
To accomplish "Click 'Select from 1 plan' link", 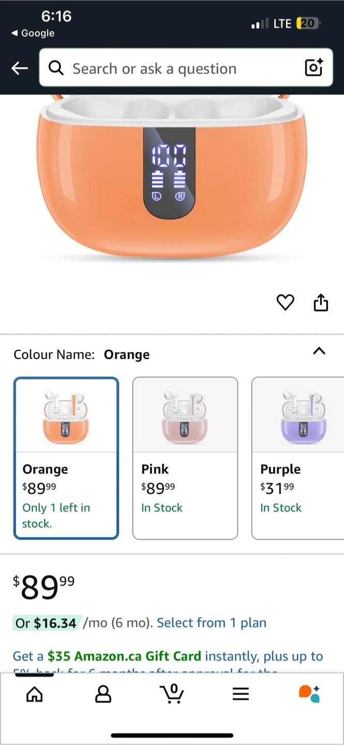I will tap(212, 623).
